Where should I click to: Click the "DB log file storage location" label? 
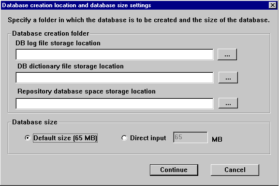point(58,43)
